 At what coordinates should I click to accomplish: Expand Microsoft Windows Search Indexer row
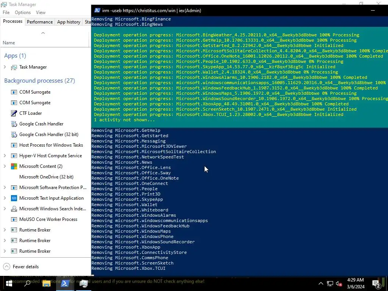tap(5, 209)
